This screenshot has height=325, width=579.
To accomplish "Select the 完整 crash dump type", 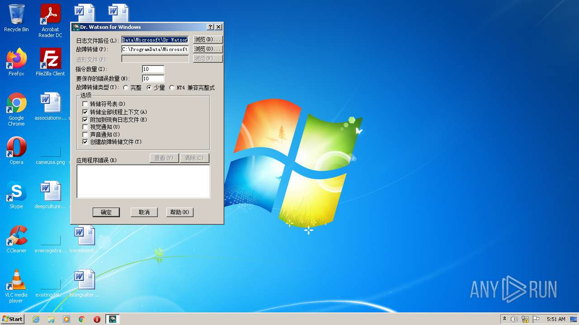I will 126,88.
